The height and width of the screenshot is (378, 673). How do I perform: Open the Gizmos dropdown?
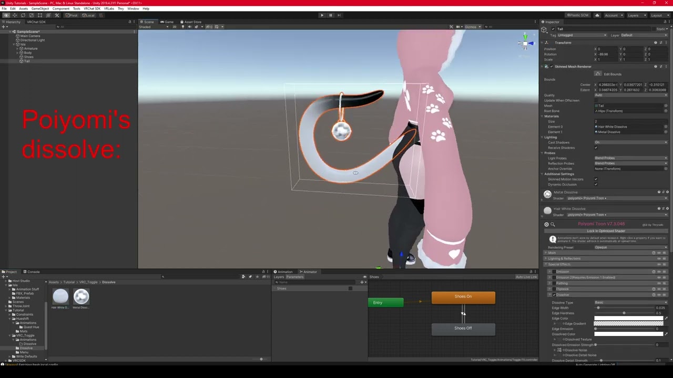tap(472, 27)
